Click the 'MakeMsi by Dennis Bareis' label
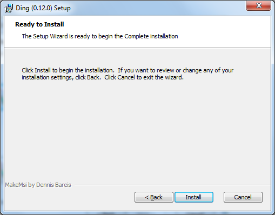Screen dimensions: 275x215 (x=38, y=185)
